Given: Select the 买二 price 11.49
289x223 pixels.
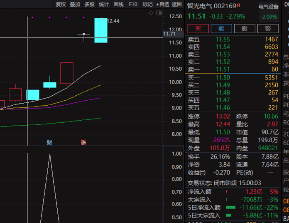Looking at the screenshot, I should (223, 85).
